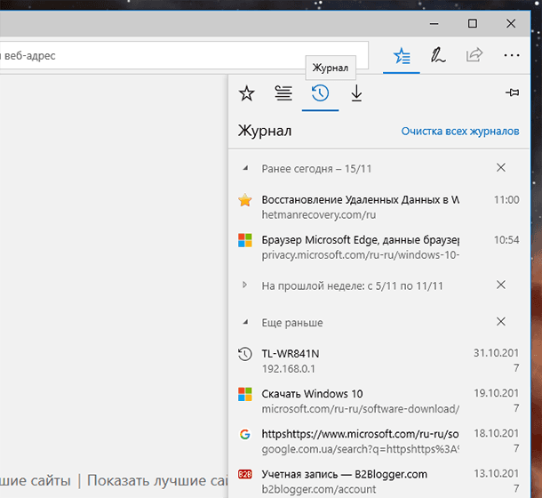Open the Hub favorites star toolbar icon
Image resolution: width=542 pixels, height=498 pixels.
[402, 55]
